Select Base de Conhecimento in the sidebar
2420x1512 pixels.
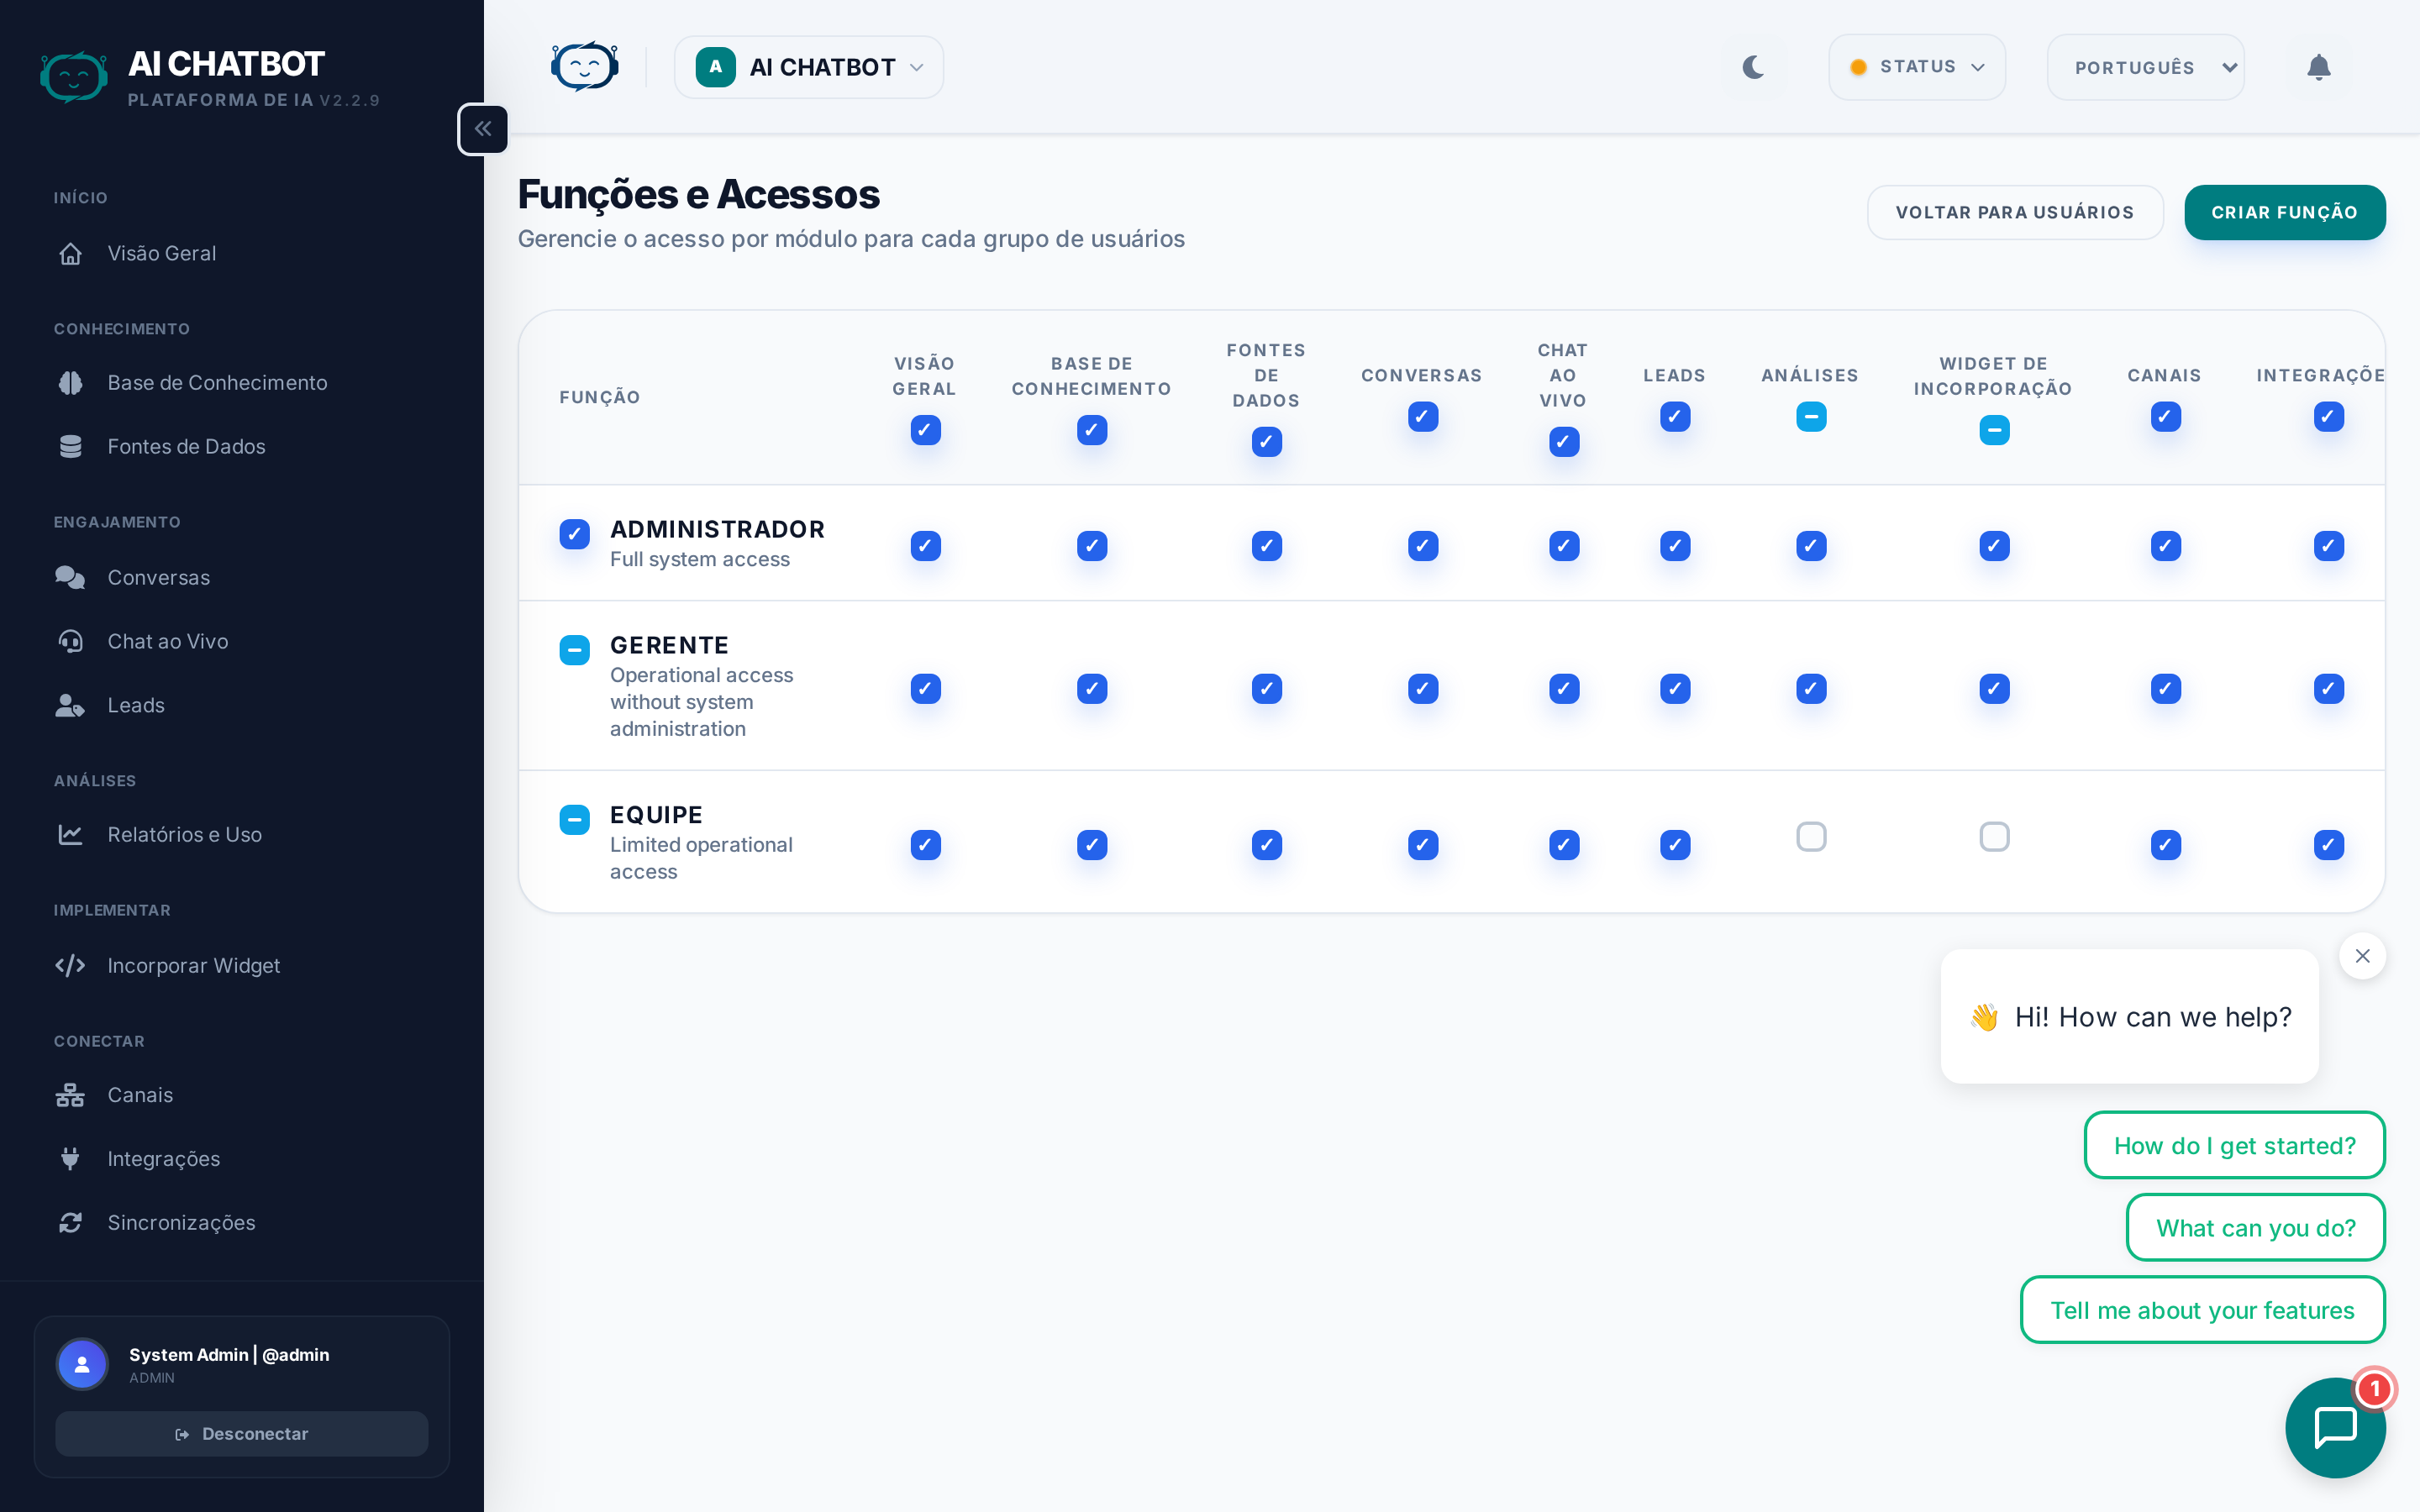217,382
